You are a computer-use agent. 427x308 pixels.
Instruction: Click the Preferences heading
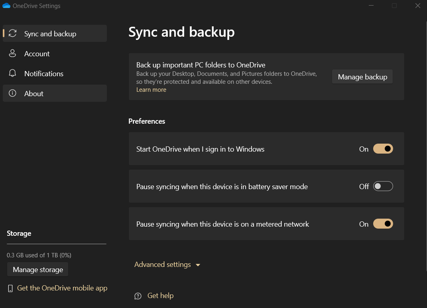click(147, 121)
